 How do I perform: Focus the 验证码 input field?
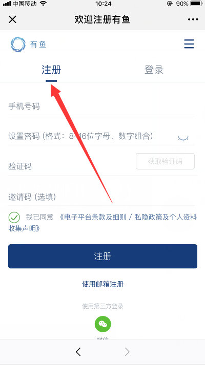(70, 166)
